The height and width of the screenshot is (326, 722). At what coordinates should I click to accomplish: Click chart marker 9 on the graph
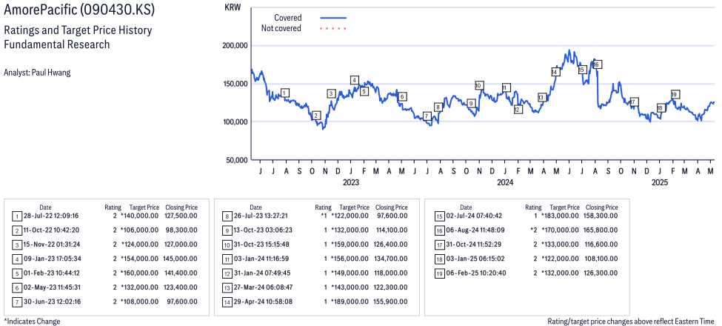(470, 104)
